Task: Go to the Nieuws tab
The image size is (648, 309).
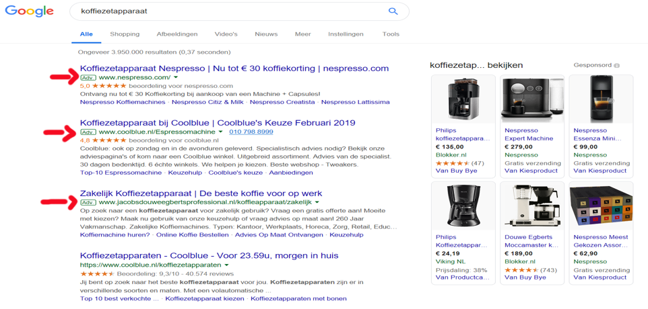Action: pyautogui.click(x=266, y=34)
